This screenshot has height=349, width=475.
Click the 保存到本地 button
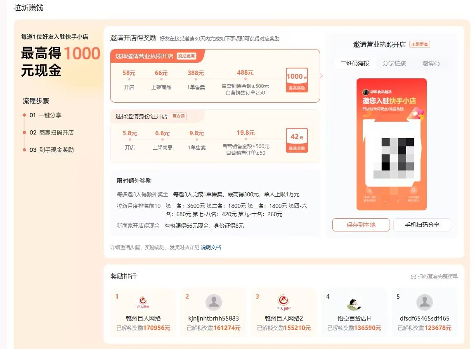(361, 225)
